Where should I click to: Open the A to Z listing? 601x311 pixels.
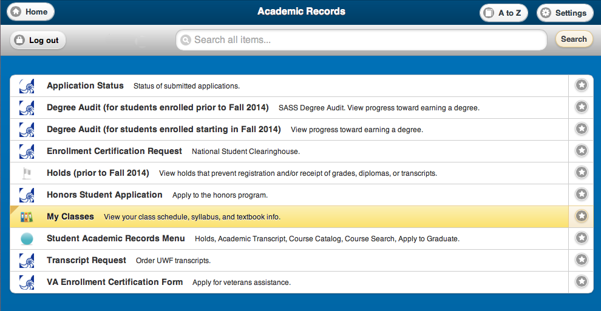(504, 13)
